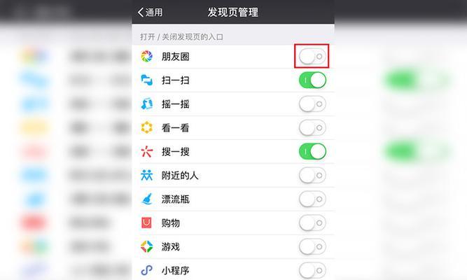Disable the 扫一扫 toggle switch
Viewport: 467px width, 280px height.
tap(312, 80)
